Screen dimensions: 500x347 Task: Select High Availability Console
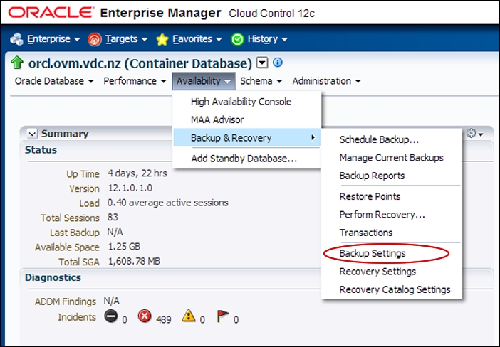[247, 102]
